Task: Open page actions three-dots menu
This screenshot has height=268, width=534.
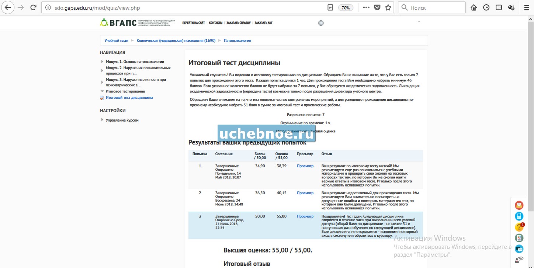Action: [x=366, y=7]
